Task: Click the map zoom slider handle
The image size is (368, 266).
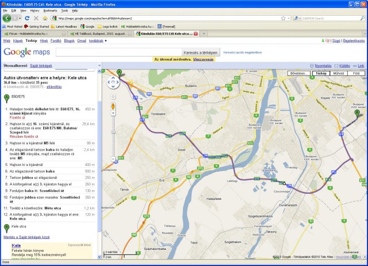Action: click(x=113, y=132)
